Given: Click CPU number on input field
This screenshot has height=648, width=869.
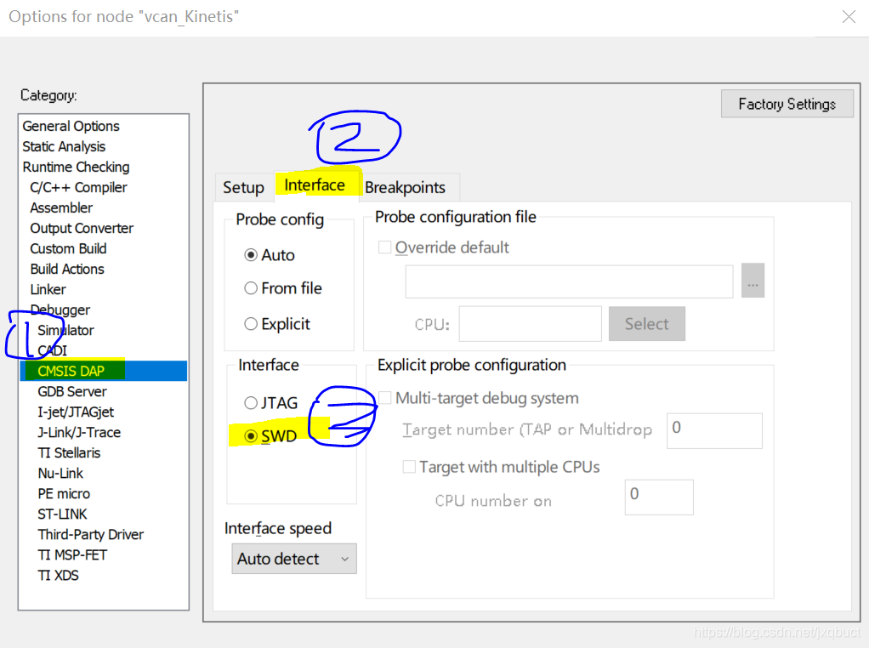Looking at the screenshot, I should coord(659,497).
